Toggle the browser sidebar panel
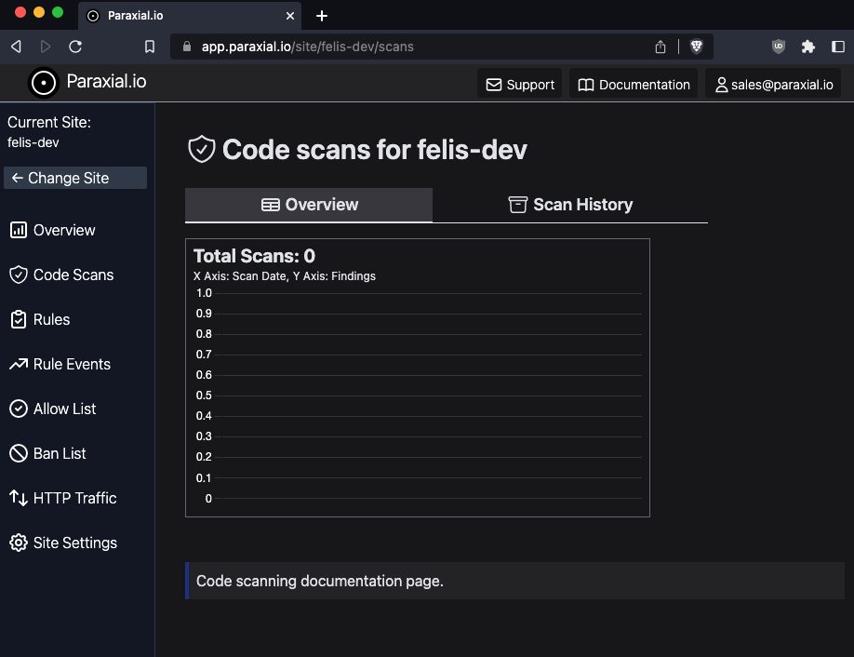The height and width of the screenshot is (657, 854). coord(838,47)
